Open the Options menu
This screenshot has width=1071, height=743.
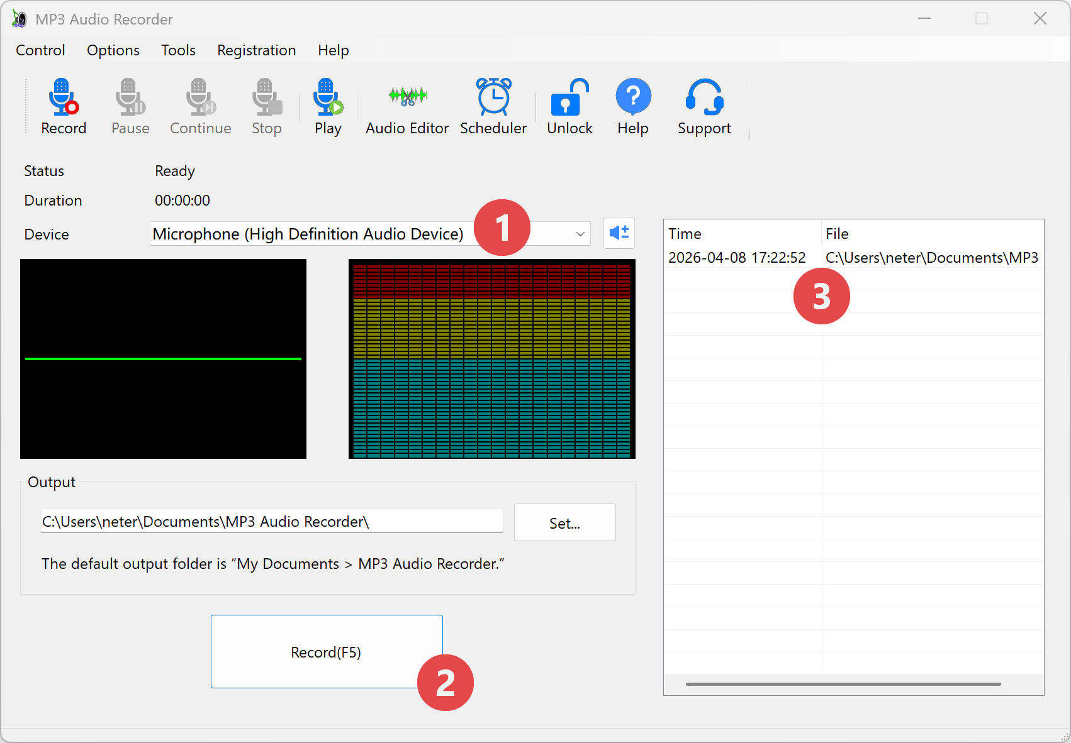113,50
